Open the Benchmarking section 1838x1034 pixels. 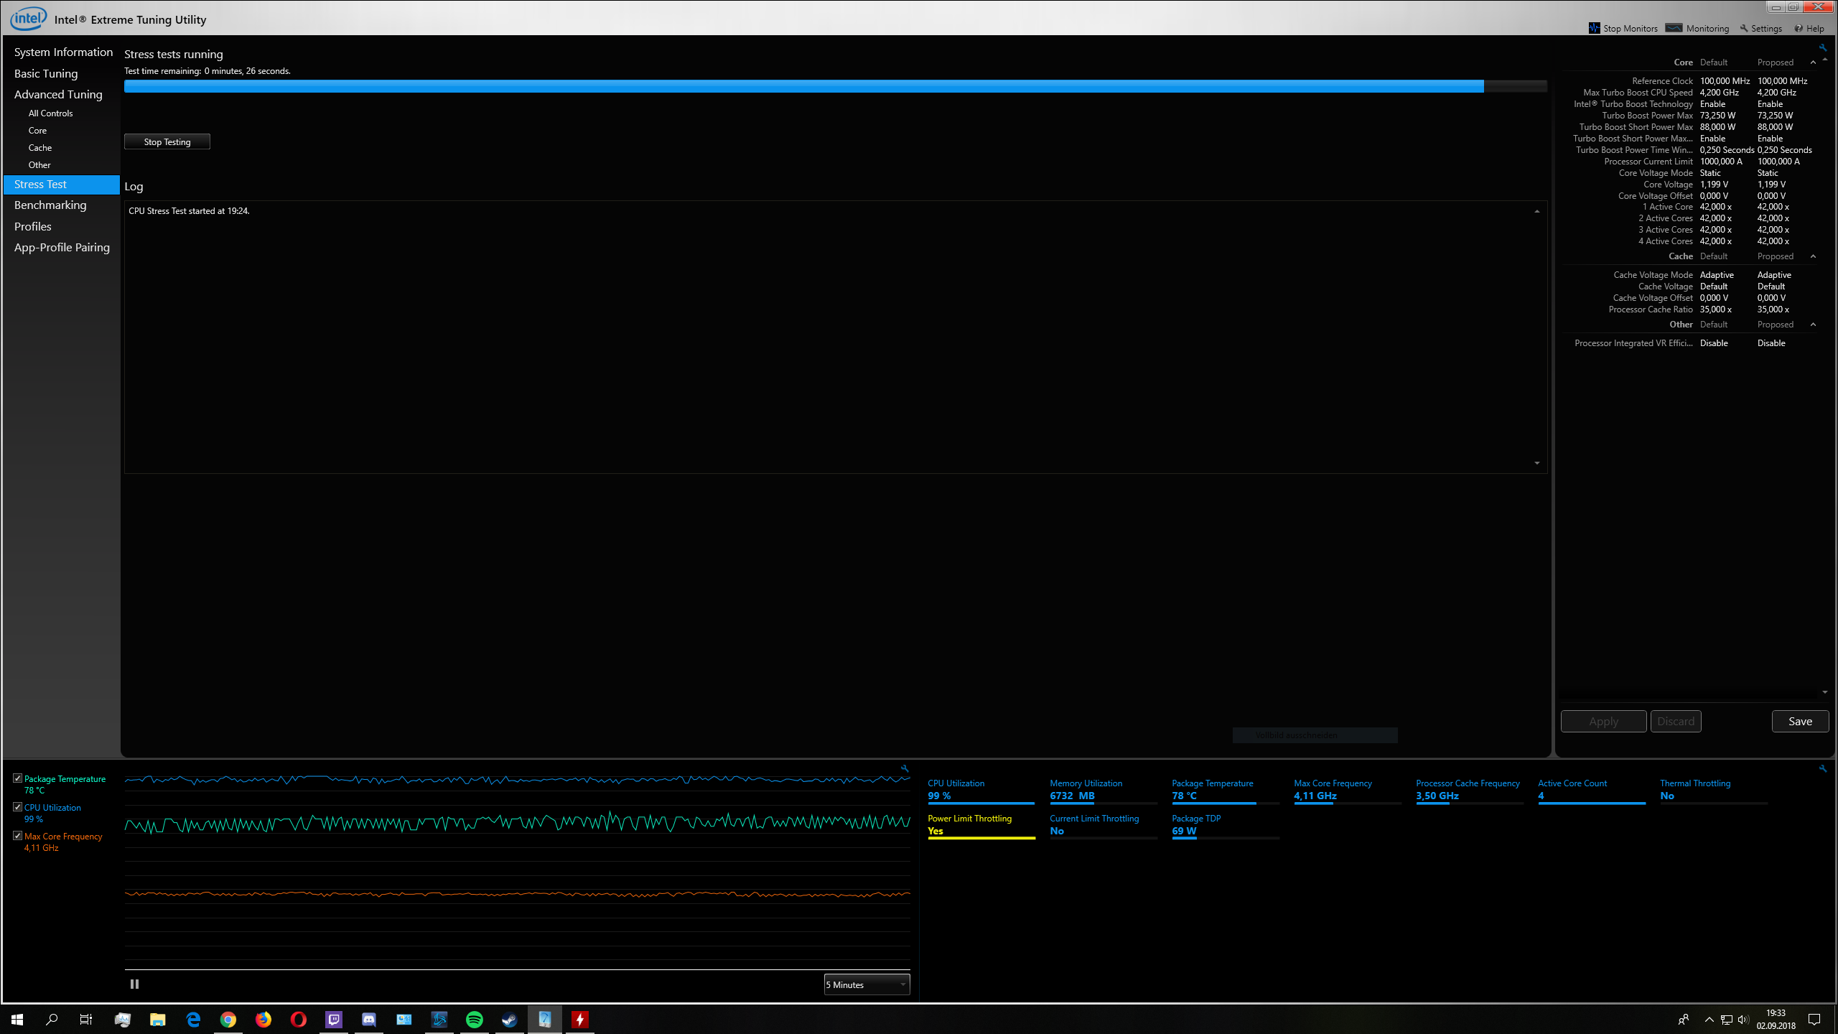(50, 205)
